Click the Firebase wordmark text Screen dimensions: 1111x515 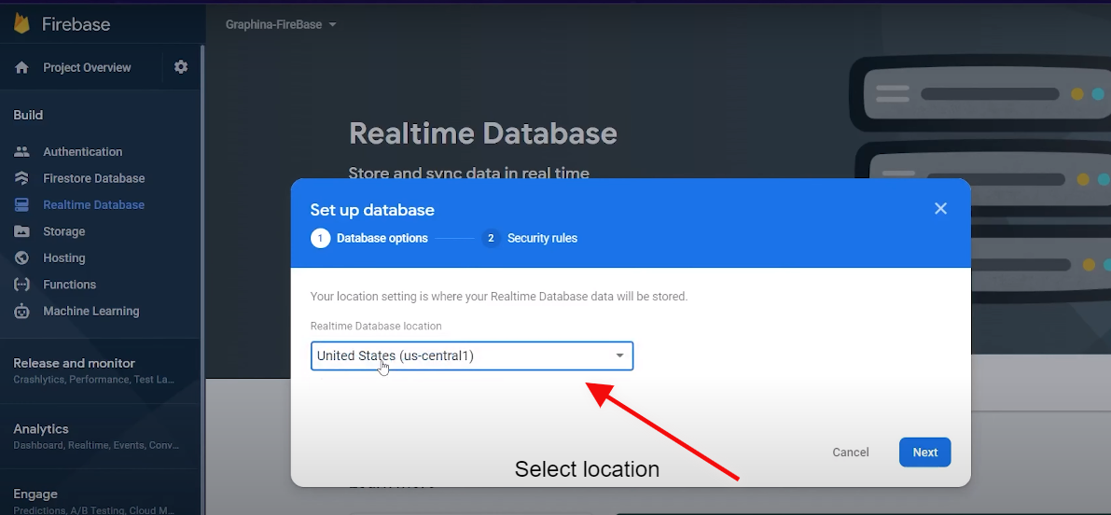tap(76, 24)
